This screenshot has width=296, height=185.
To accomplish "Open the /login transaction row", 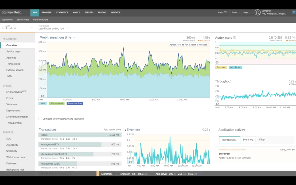I will (x=80, y=135).
